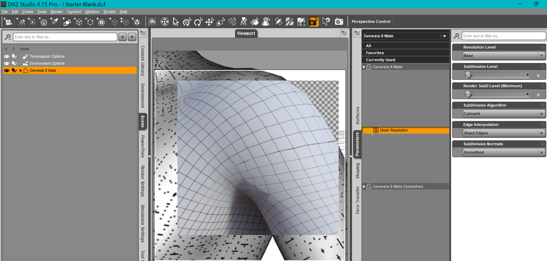547x261 pixels.
Task: Select Tonemapper Options node in Scene
Action: [x=47, y=56]
